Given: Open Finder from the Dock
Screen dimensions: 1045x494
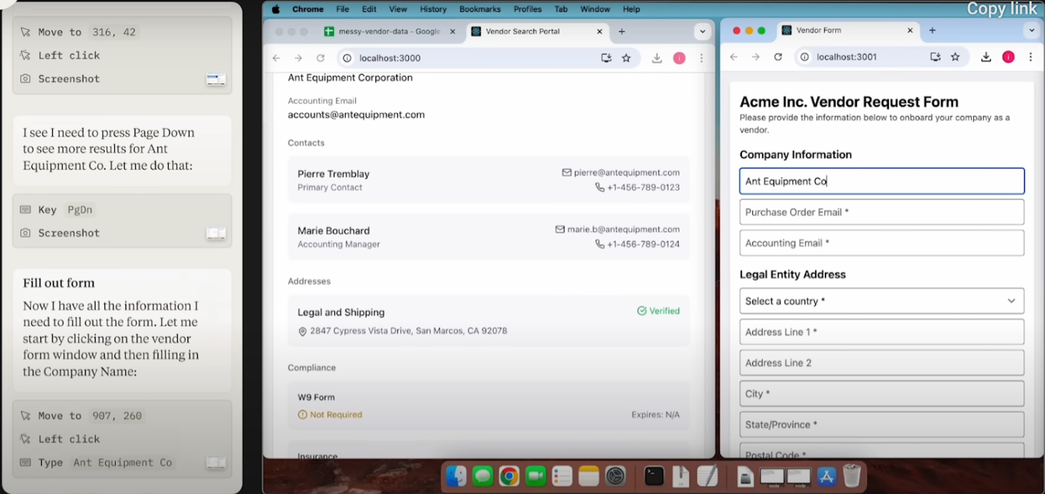Looking at the screenshot, I should (456, 475).
